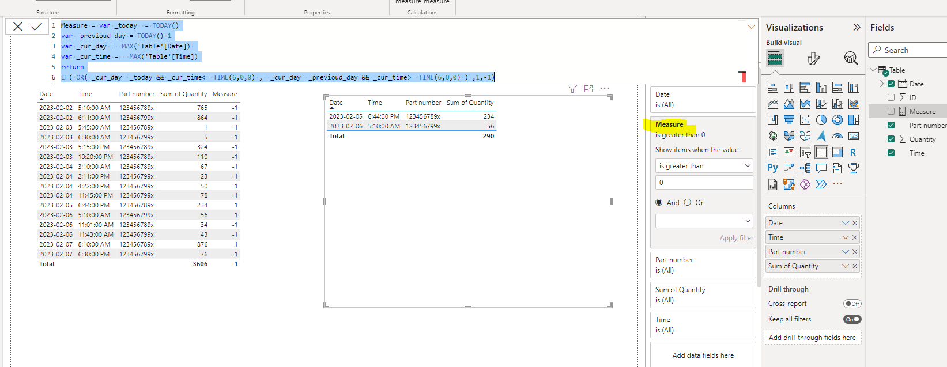Image resolution: width=947 pixels, height=367 pixels.
Task: Choose the decomposition tree visual
Action: click(x=805, y=168)
